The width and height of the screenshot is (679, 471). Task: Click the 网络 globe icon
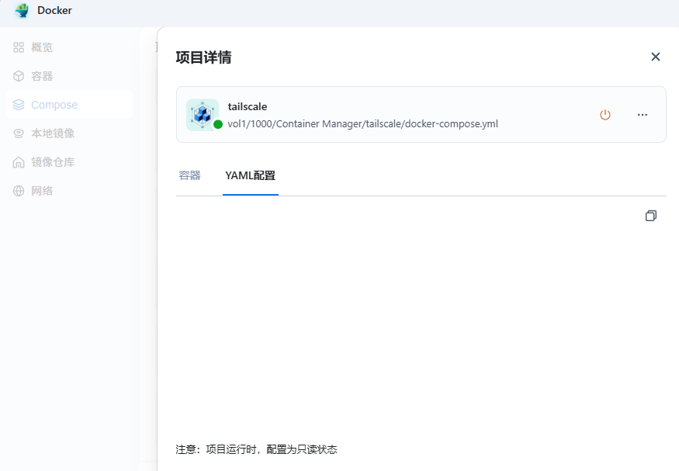tap(19, 190)
